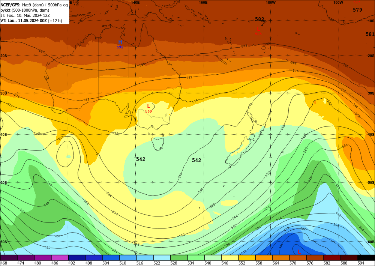Click the 180W longitude label
Image resolution: width=375 pixels, height=266 pixels.
tap(271, 2)
